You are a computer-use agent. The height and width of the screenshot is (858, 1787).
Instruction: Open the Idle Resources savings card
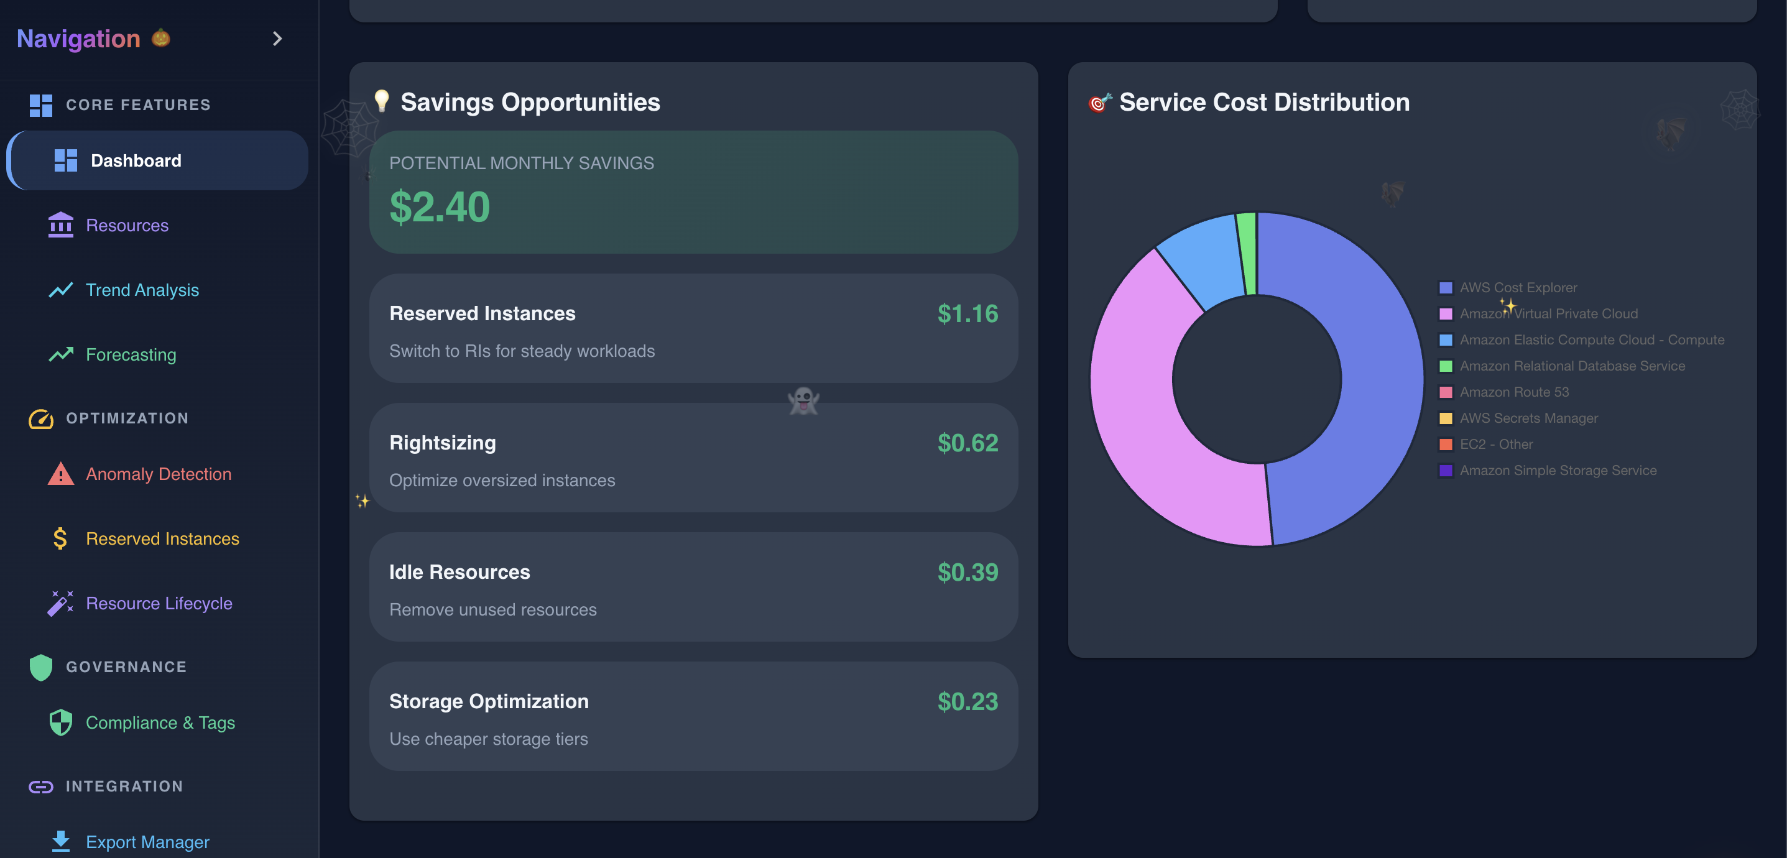[693, 587]
